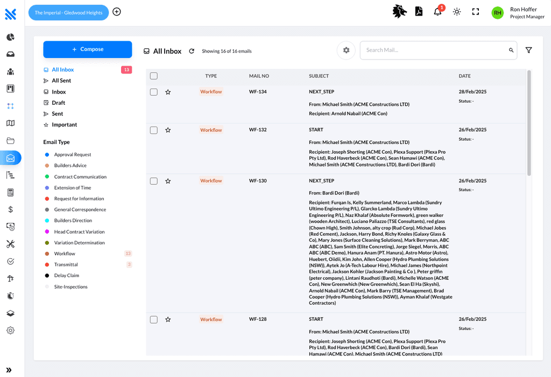This screenshot has width=551, height=377.
Task: Switch to the All Sent folder
Action: pos(60,81)
